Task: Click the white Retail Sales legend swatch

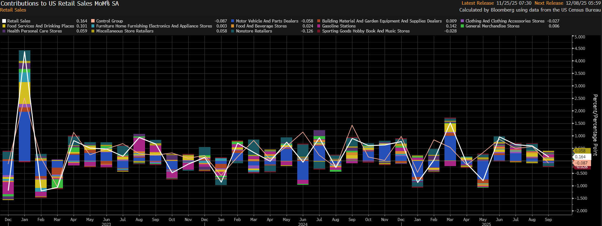Action: pyautogui.click(x=4, y=21)
